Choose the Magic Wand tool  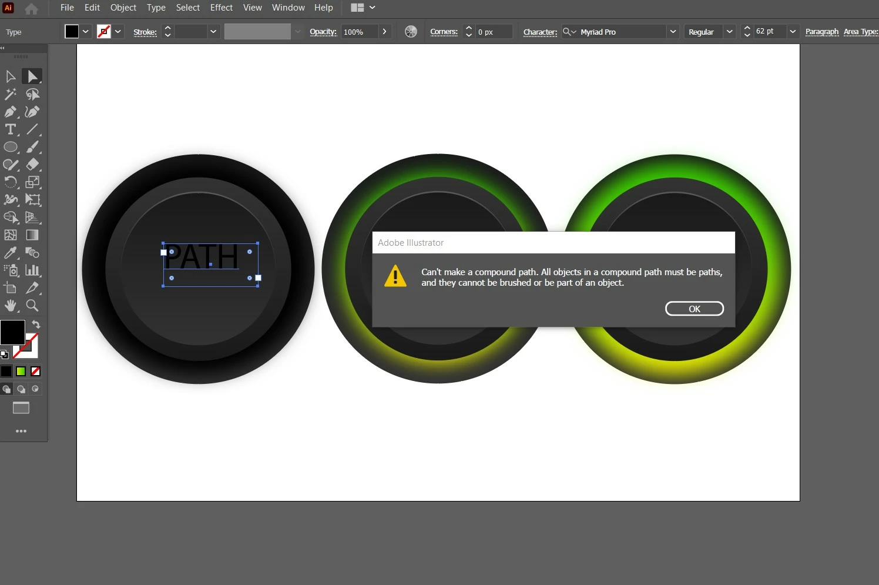point(11,94)
